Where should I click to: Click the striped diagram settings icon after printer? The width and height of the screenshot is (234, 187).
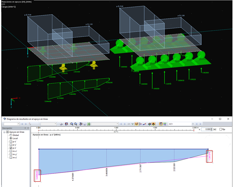66,124
